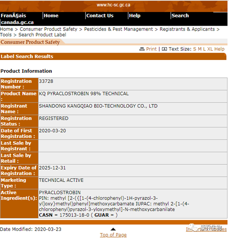Select registration number 33728
This screenshot has width=229, height=238.
point(46,81)
